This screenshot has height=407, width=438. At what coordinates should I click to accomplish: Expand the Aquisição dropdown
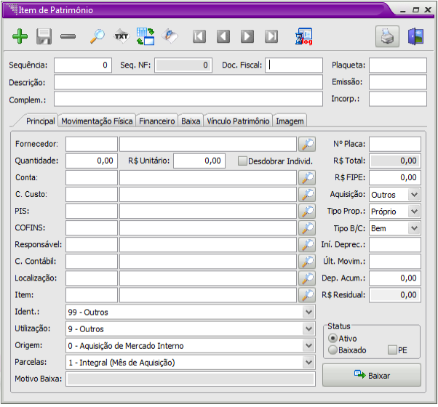coord(414,195)
